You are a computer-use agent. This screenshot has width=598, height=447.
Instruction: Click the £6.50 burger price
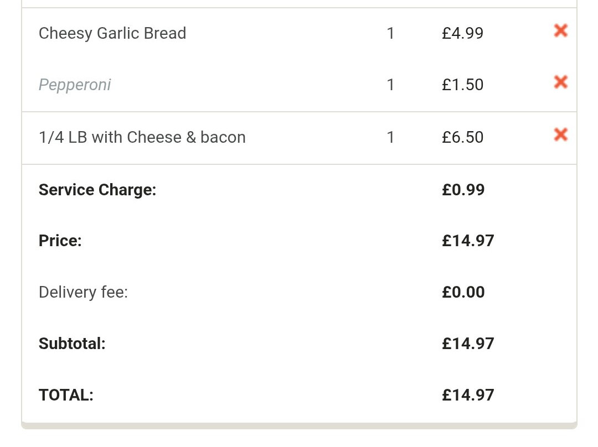coord(462,137)
